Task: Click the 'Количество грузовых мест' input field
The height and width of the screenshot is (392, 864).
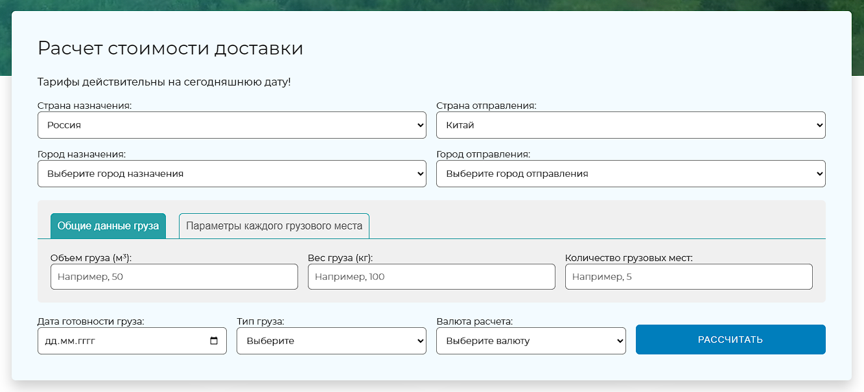Action: [688, 277]
